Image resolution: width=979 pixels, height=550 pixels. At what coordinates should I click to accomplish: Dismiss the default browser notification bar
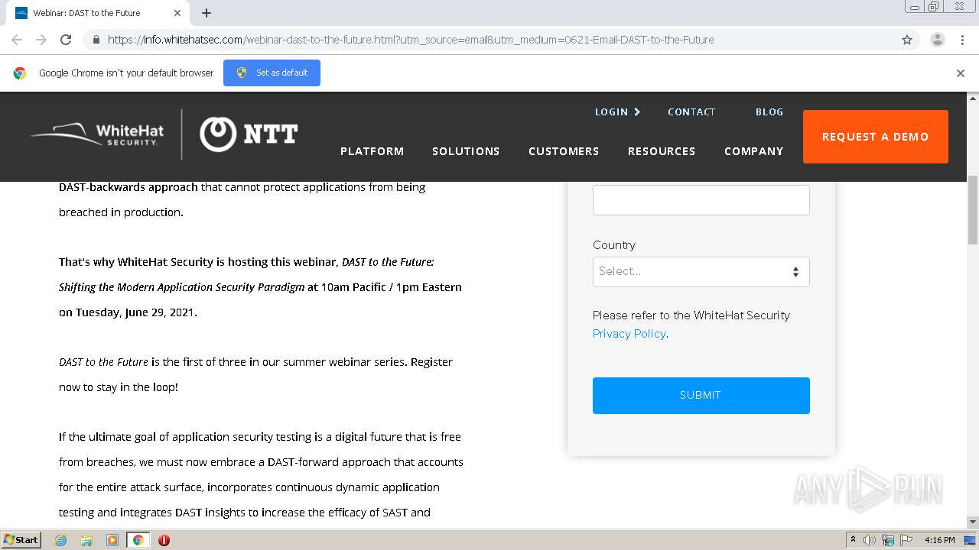point(961,73)
